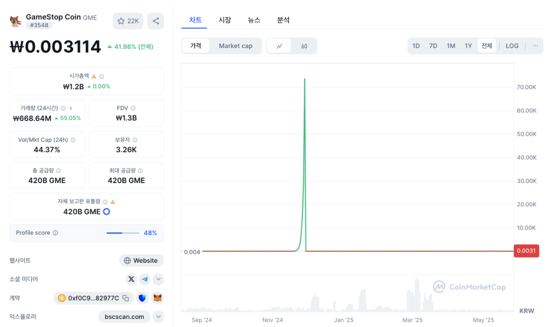Switch to line chart view
547x327 pixels.
coord(279,46)
